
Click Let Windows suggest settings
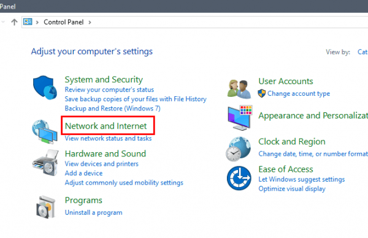[302, 179]
